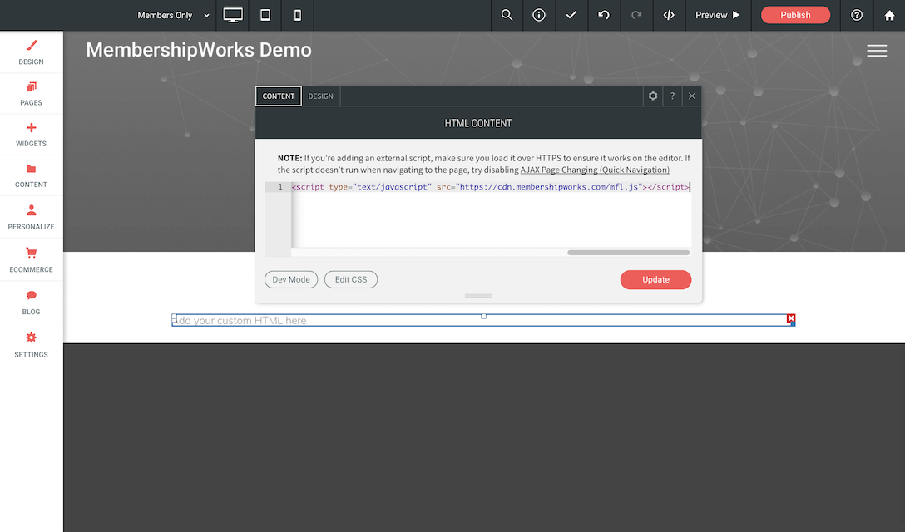Undo the last change
905x532 pixels.
(x=604, y=15)
